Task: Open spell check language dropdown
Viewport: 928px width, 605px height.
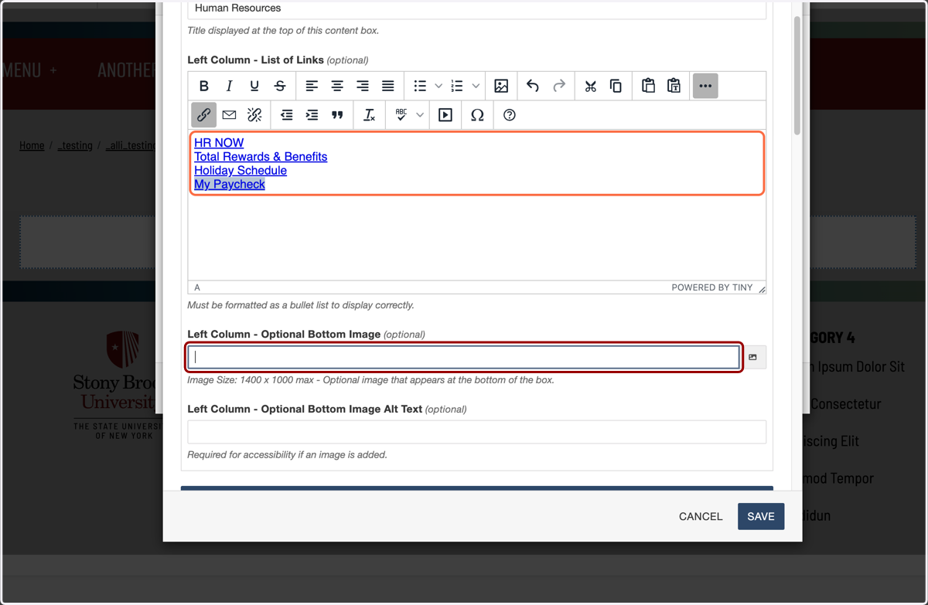Action: click(420, 115)
